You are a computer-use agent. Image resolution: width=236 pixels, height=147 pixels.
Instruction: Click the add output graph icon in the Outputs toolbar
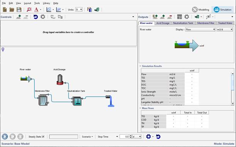162,17
